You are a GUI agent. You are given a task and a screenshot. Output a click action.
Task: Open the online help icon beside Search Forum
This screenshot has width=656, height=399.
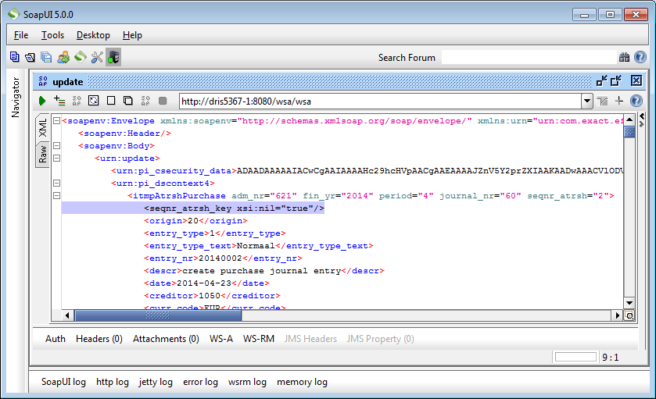640,57
